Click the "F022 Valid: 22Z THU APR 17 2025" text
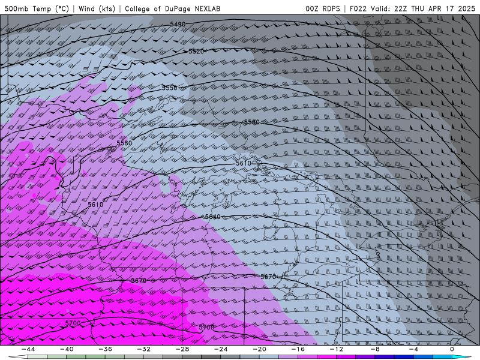Viewport: 480px width, 360px height. tap(412, 8)
